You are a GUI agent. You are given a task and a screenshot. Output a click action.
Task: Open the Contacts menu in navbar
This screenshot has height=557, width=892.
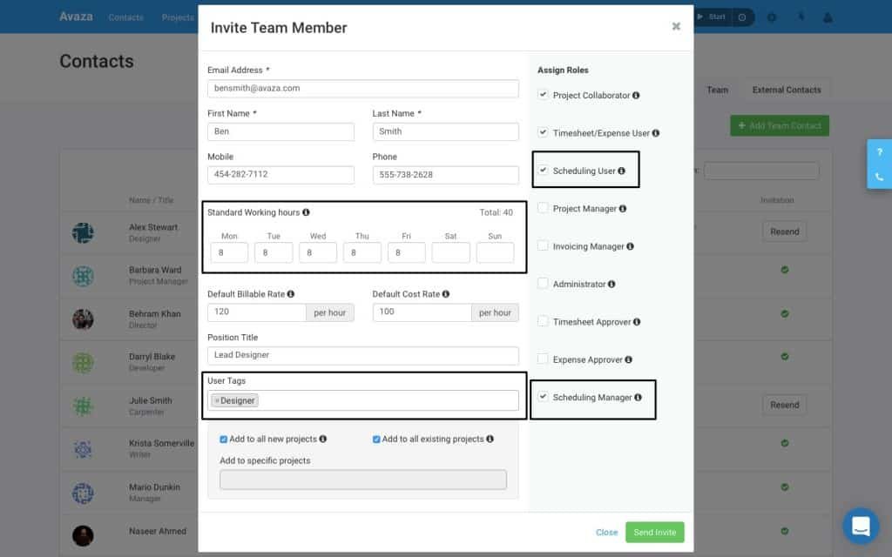126,17
